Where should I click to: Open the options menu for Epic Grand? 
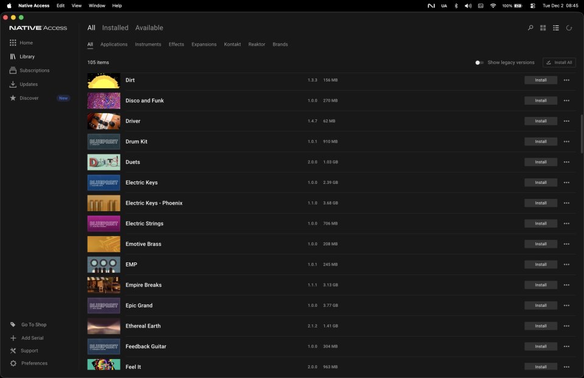pyautogui.click(x=566, y=305)
